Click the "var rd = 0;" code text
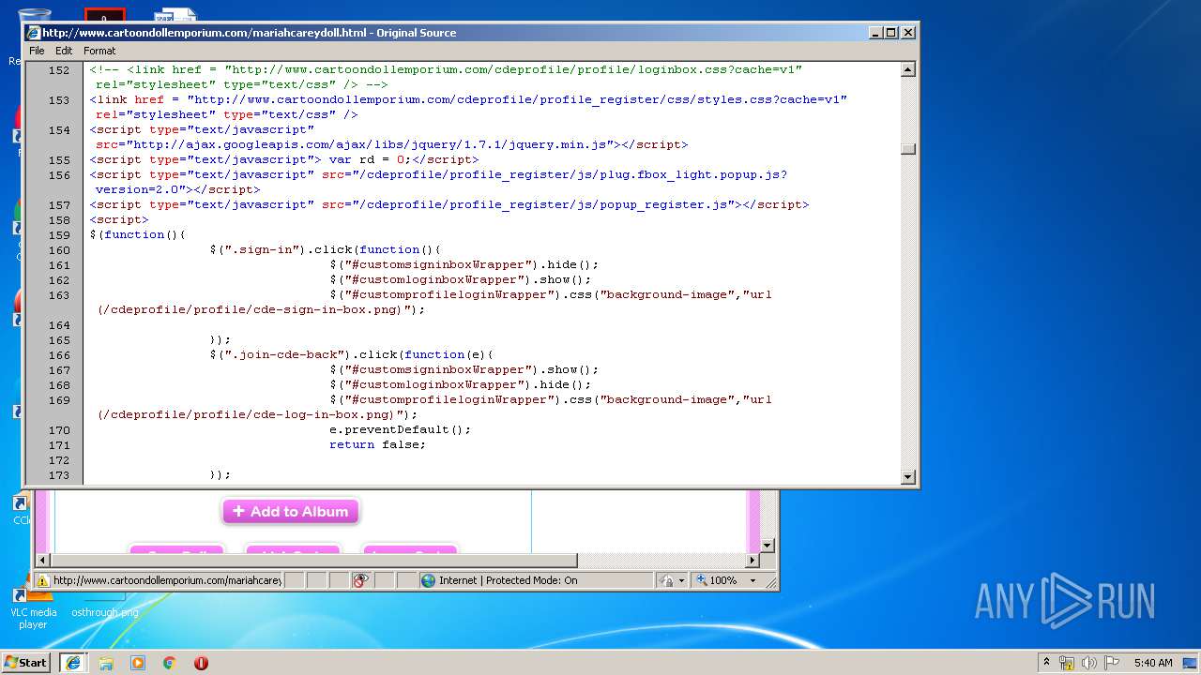The width and height of the screenshot is (1201, 675). [x=370, y=159]
